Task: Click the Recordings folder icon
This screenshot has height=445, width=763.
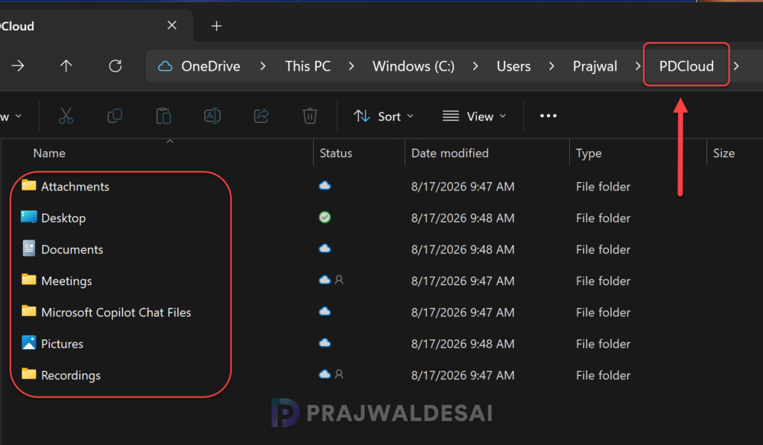Action: [x=29, y=374]
